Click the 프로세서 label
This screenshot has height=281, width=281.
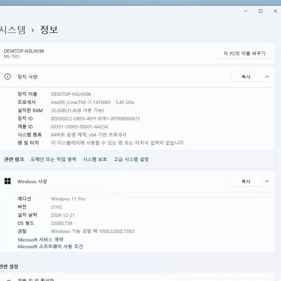click(x=27, y=102)
